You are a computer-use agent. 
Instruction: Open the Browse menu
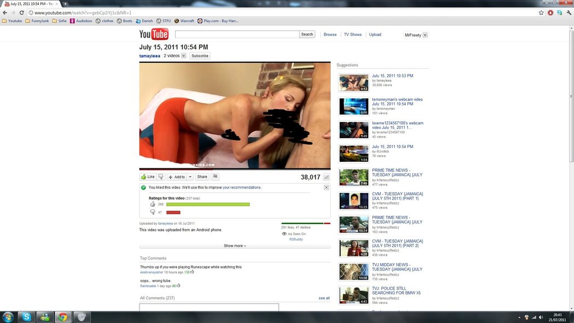[x=330, y=34]
